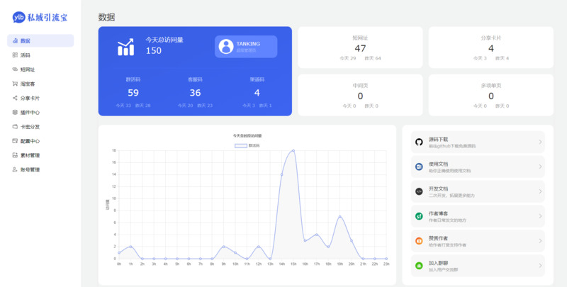Click the bar chart growth icon
The height and width of the screenshot is (287, 567).
[x=126, y=47]
